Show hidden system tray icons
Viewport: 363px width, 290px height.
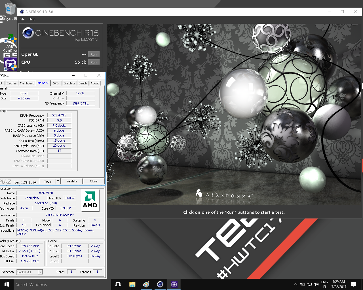(x=296, y=284)
